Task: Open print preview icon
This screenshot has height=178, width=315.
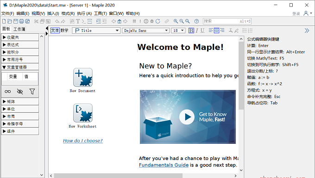Action: coord(27,21)
